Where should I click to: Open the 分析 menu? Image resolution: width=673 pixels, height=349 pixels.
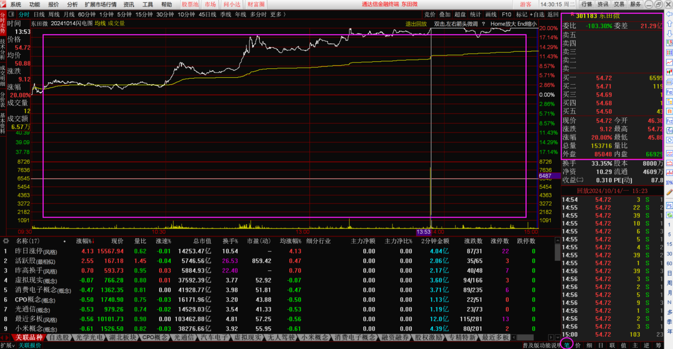[x=72, y=4]
